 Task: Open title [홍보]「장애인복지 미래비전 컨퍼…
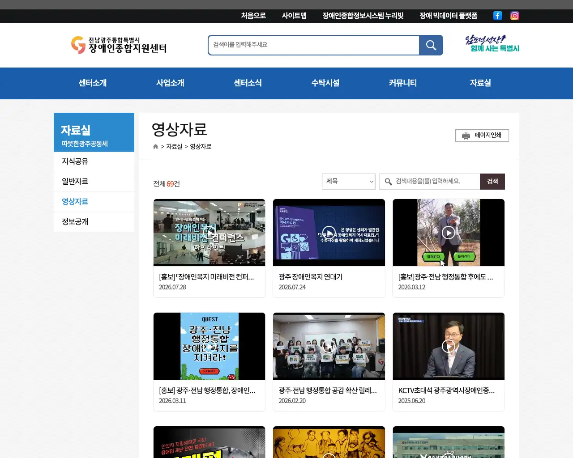206,277
